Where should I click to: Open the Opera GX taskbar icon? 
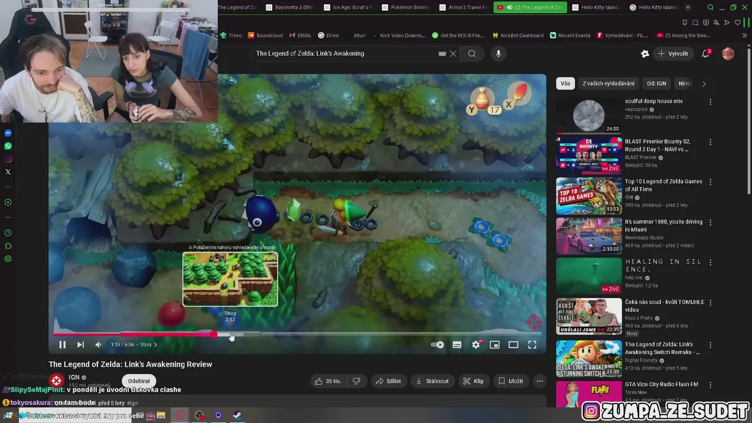(x=180, y=415)
